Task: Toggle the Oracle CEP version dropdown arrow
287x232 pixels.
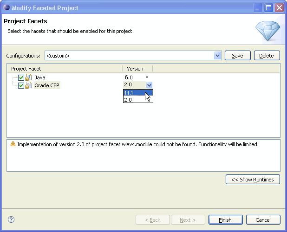Action: [149, 85]
